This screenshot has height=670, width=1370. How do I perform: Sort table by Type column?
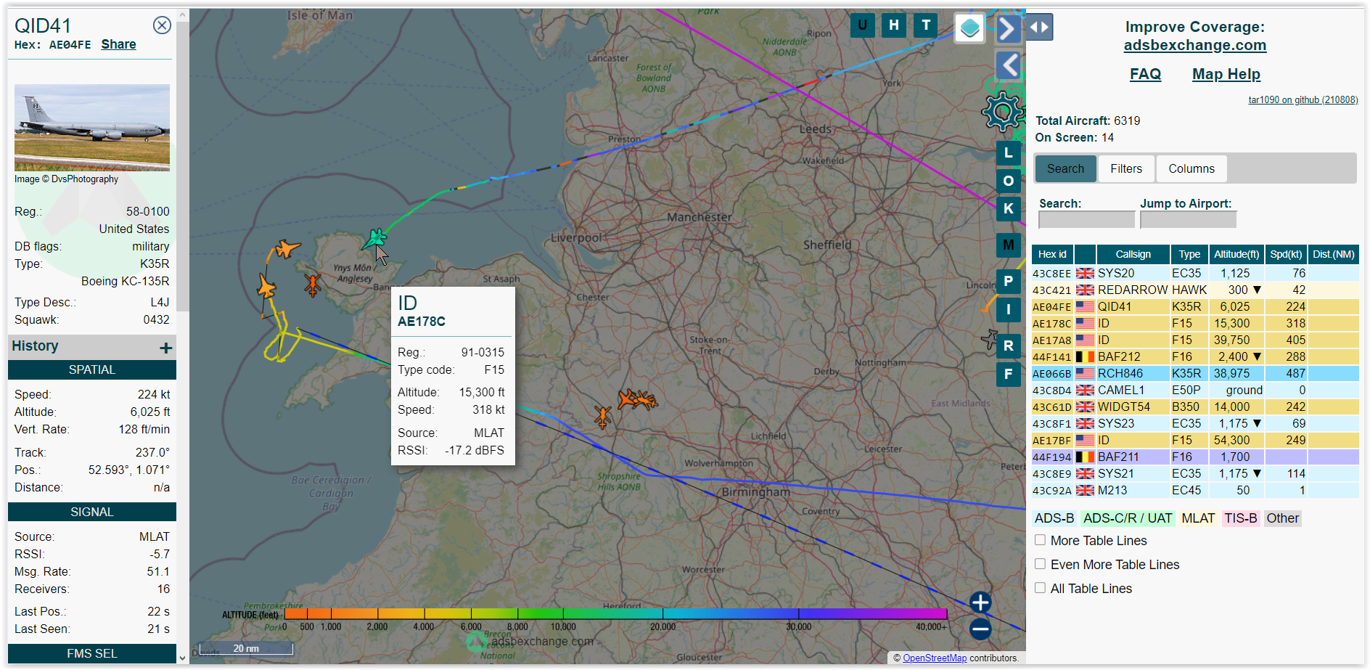tap(1189, 254)
